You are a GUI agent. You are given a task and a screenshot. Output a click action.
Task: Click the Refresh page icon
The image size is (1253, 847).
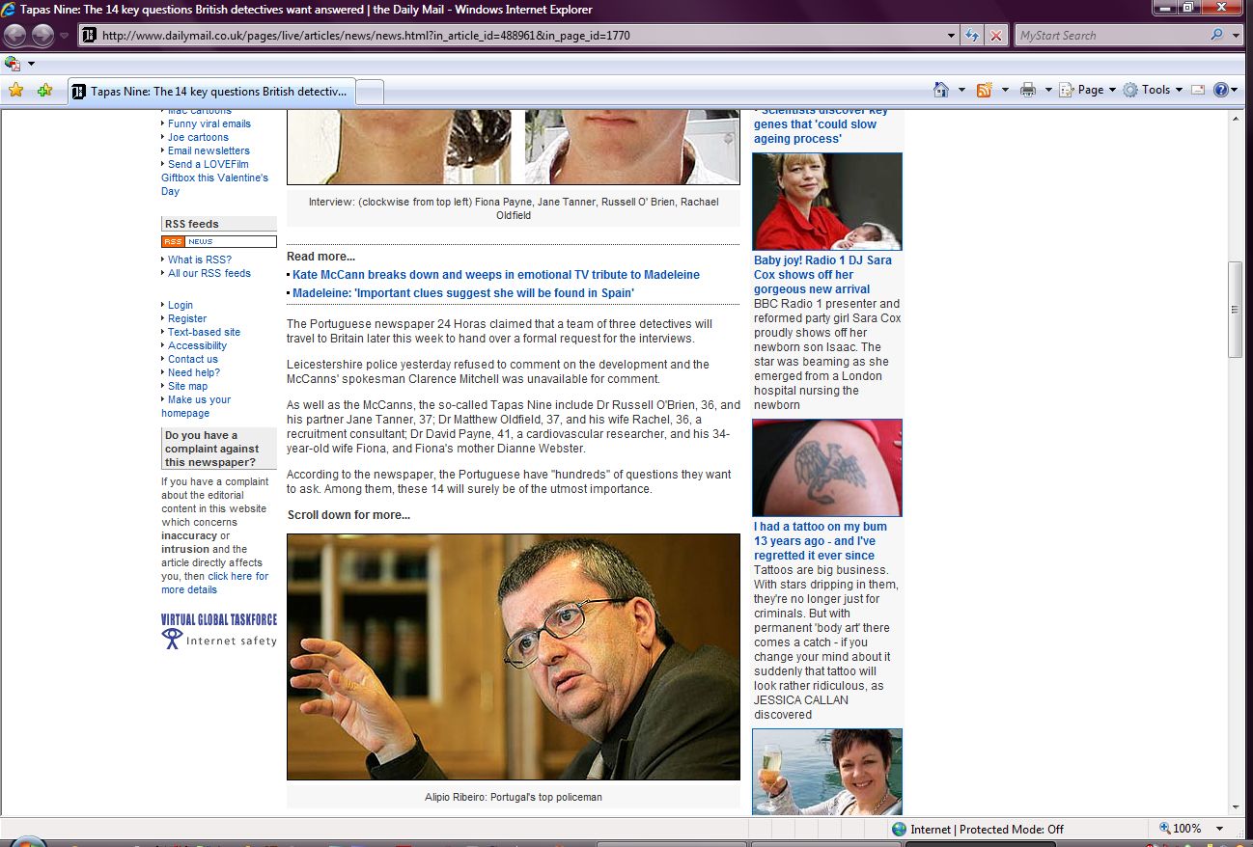[x=973, y=36]
